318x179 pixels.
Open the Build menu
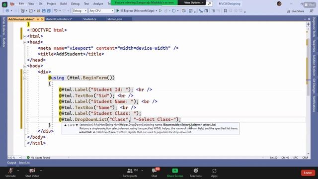(63, 3)
